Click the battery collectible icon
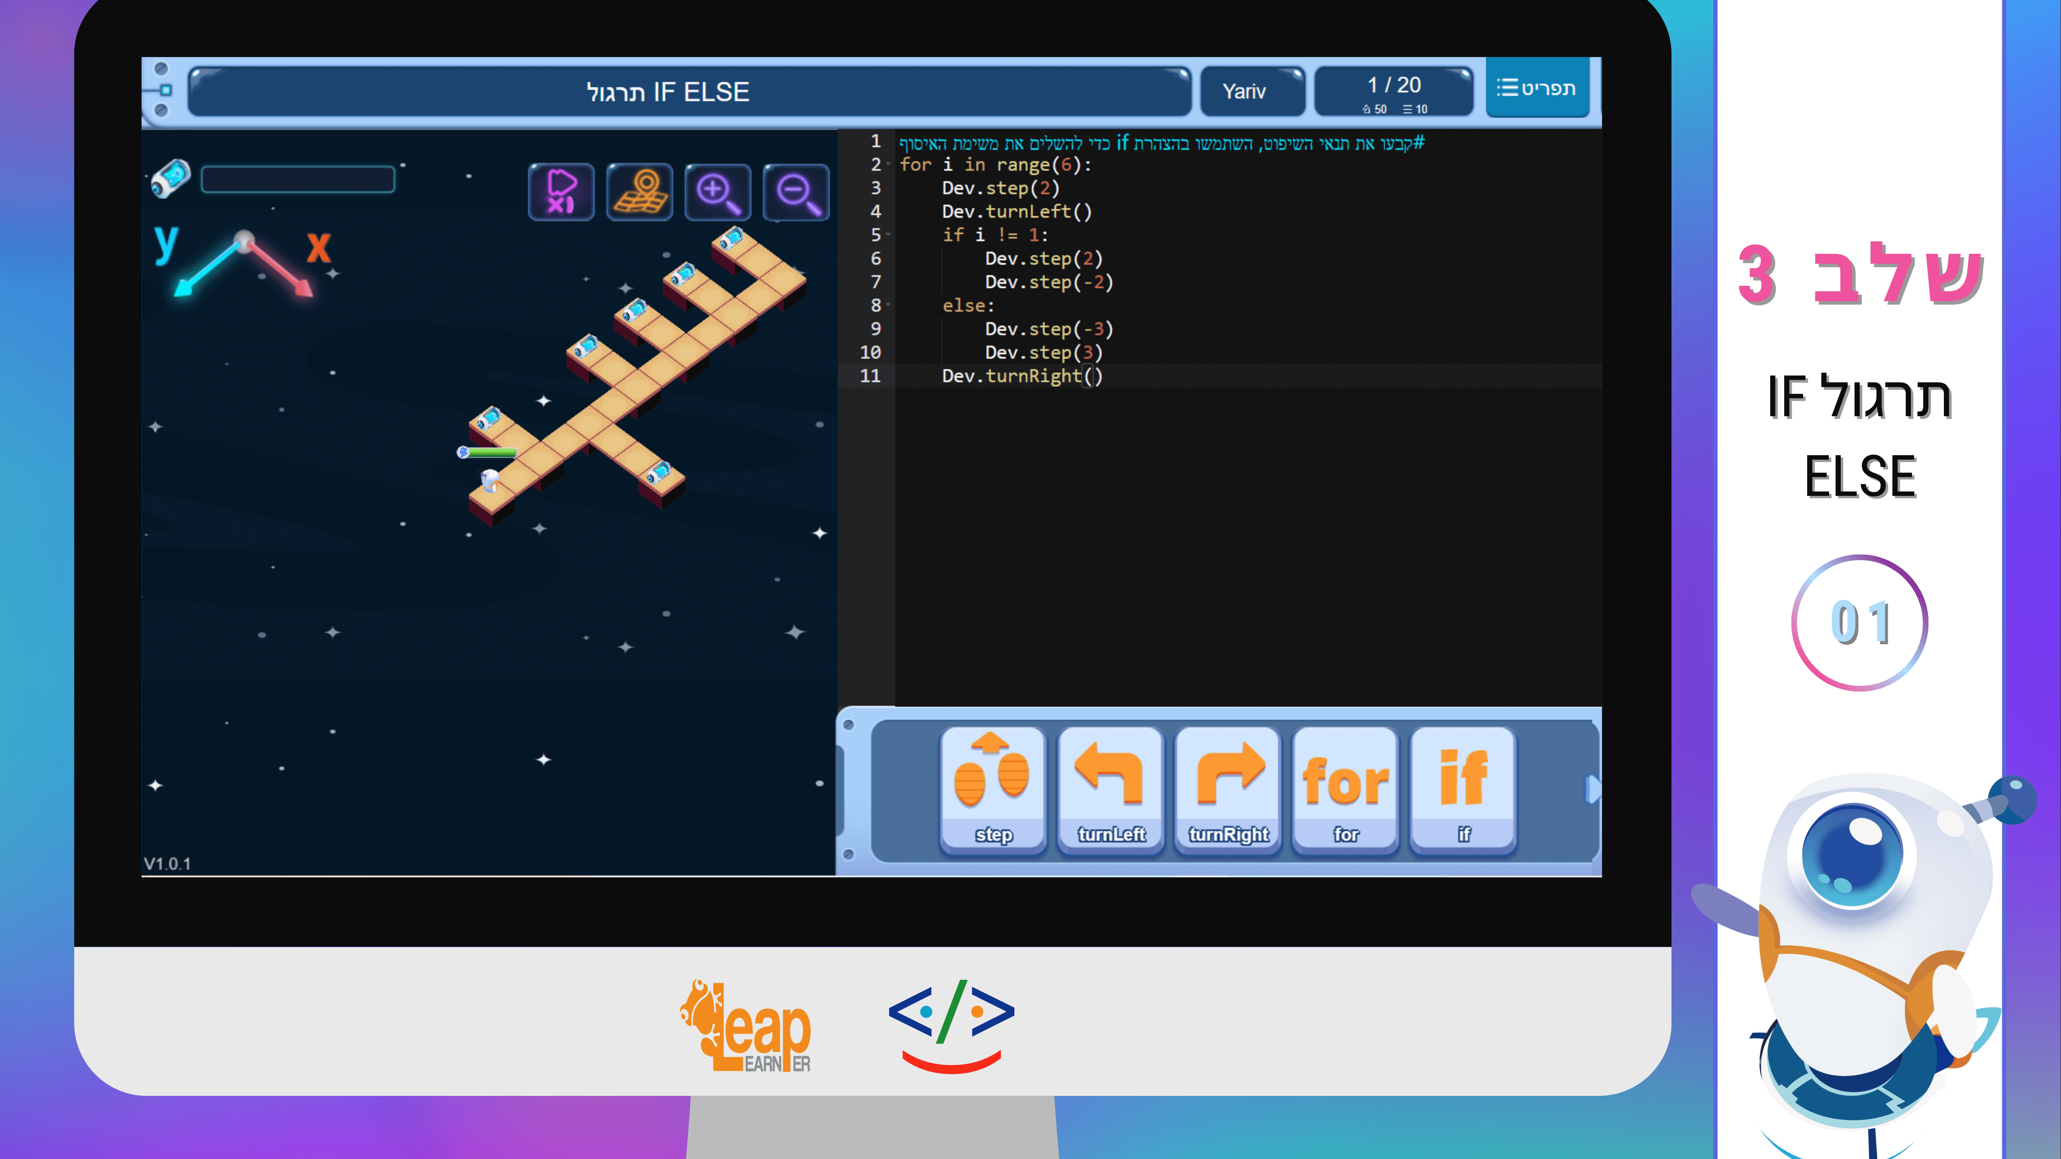The image size is (2061, 1159). (x=171, y=178)
